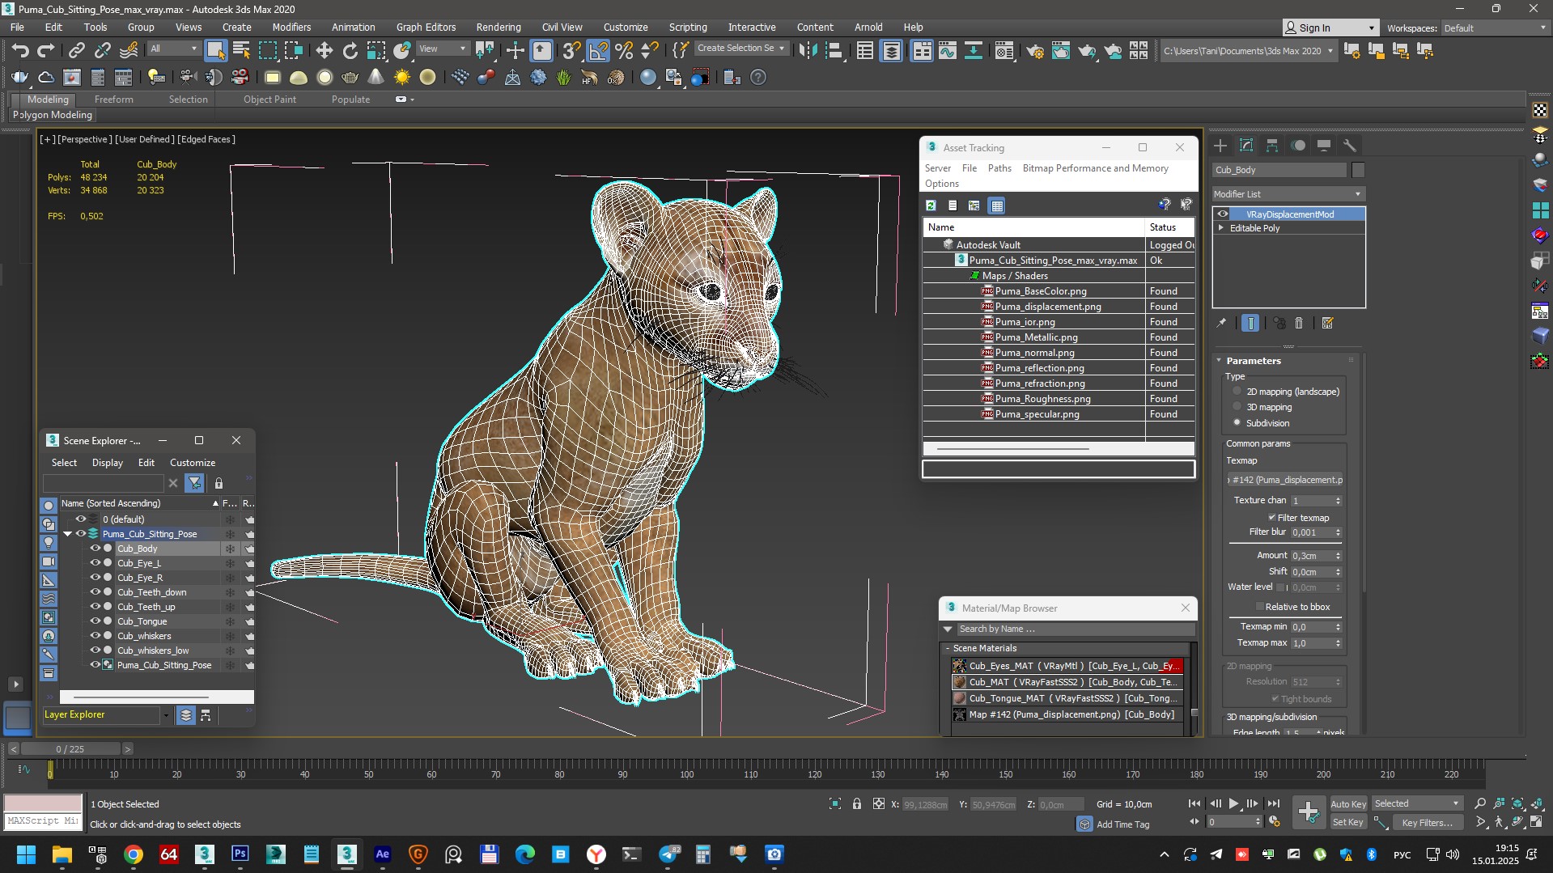Click Configure Modifier Sets icon
Screen dimensions: 1553x873
[1327, 323]
